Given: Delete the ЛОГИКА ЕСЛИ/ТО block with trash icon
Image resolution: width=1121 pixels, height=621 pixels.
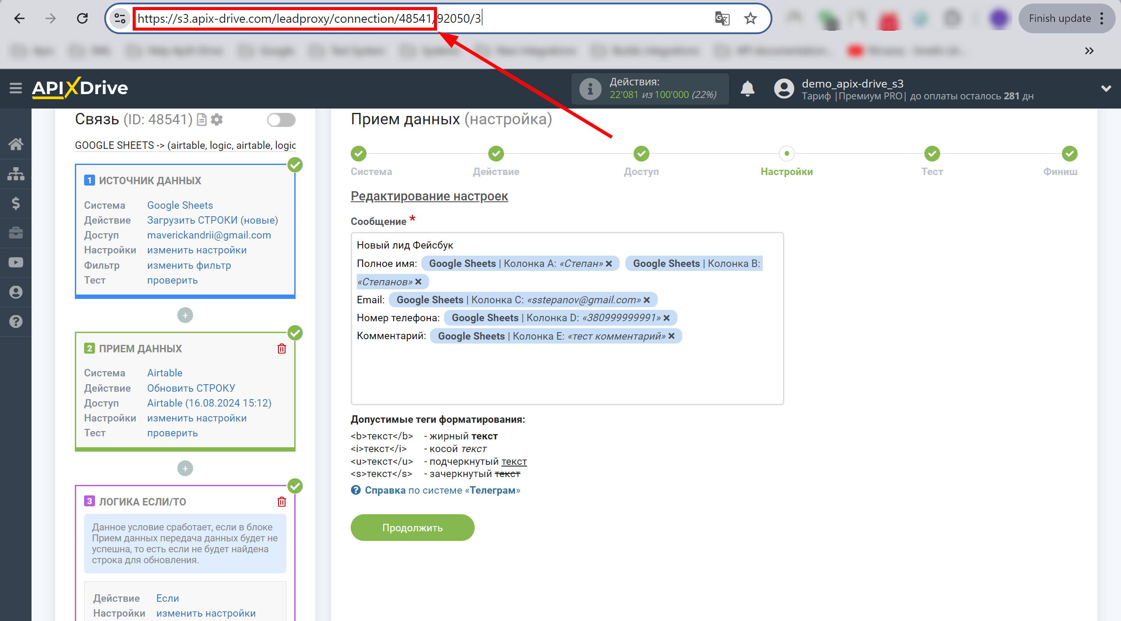Looking at the screenshot, I should pyautogui.click(x=282, y=502).
